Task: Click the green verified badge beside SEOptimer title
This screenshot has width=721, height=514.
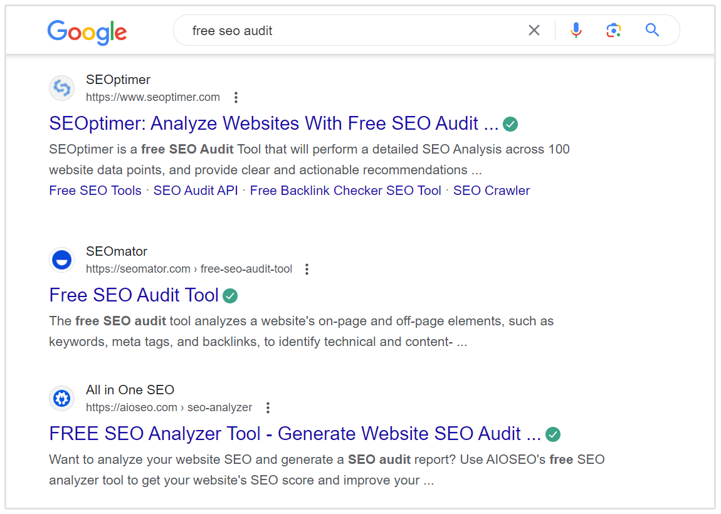Action: click(x=510, y=123)
